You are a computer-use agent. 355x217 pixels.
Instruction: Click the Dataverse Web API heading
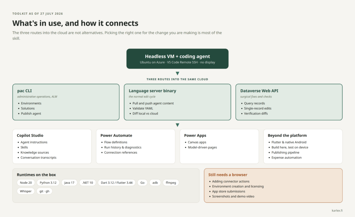[x=259, y=91]
